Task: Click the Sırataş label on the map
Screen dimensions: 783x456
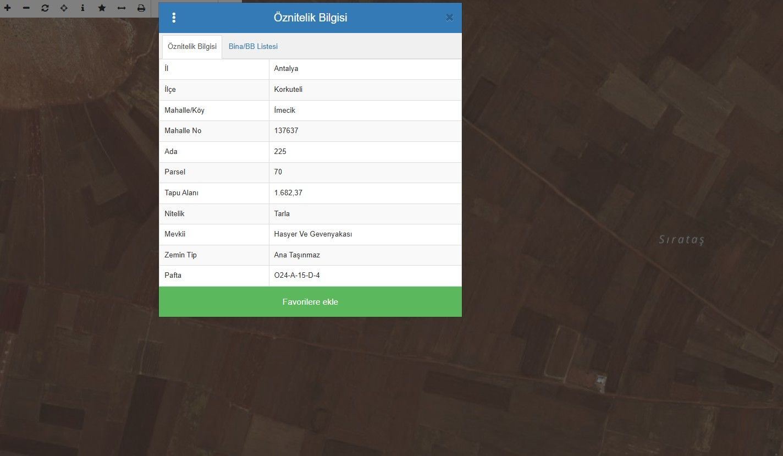Action: pos(681,240)
